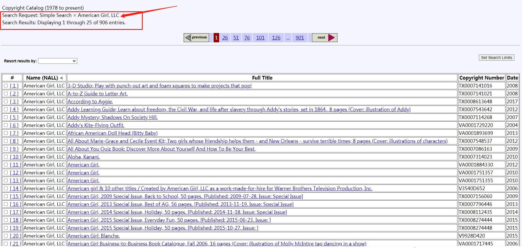Open American Girl 2015 Holiday special issue

(x=163, y=228)
